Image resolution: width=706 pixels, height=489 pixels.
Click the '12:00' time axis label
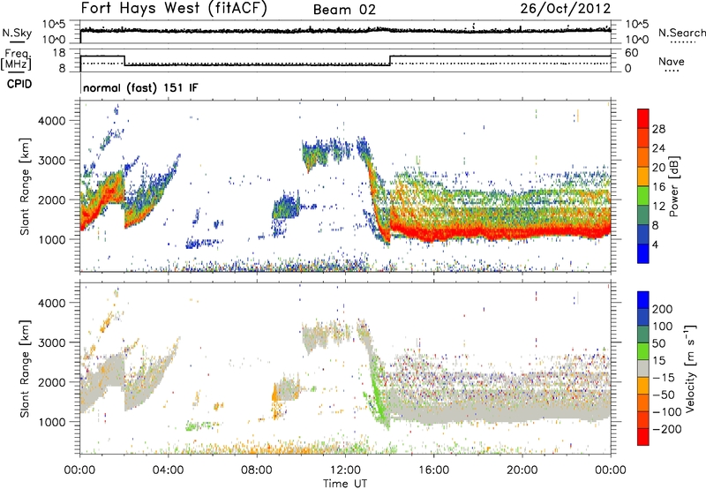click(345, 470)
